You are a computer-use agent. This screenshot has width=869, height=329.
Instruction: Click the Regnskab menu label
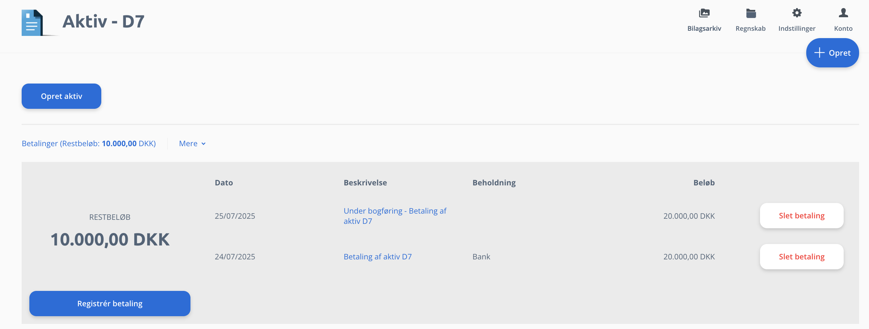[x=750, y=29]
